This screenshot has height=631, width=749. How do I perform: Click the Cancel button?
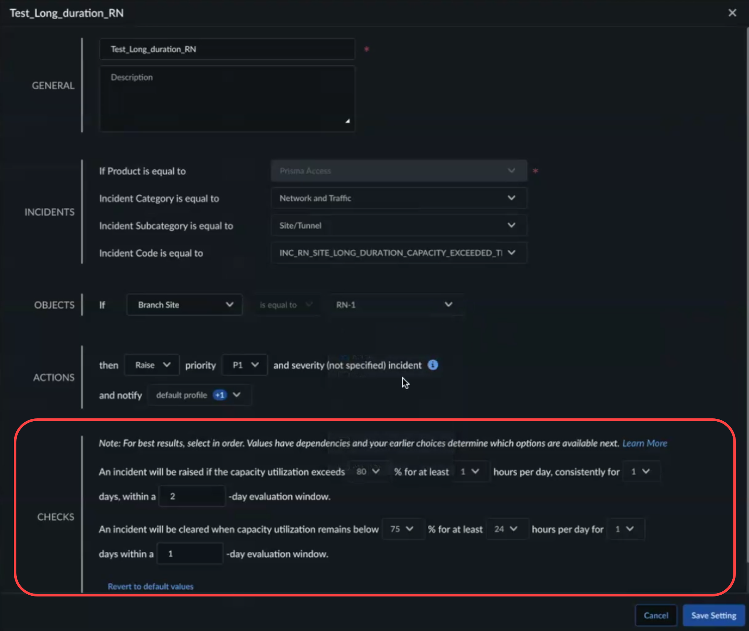[656, 615]
